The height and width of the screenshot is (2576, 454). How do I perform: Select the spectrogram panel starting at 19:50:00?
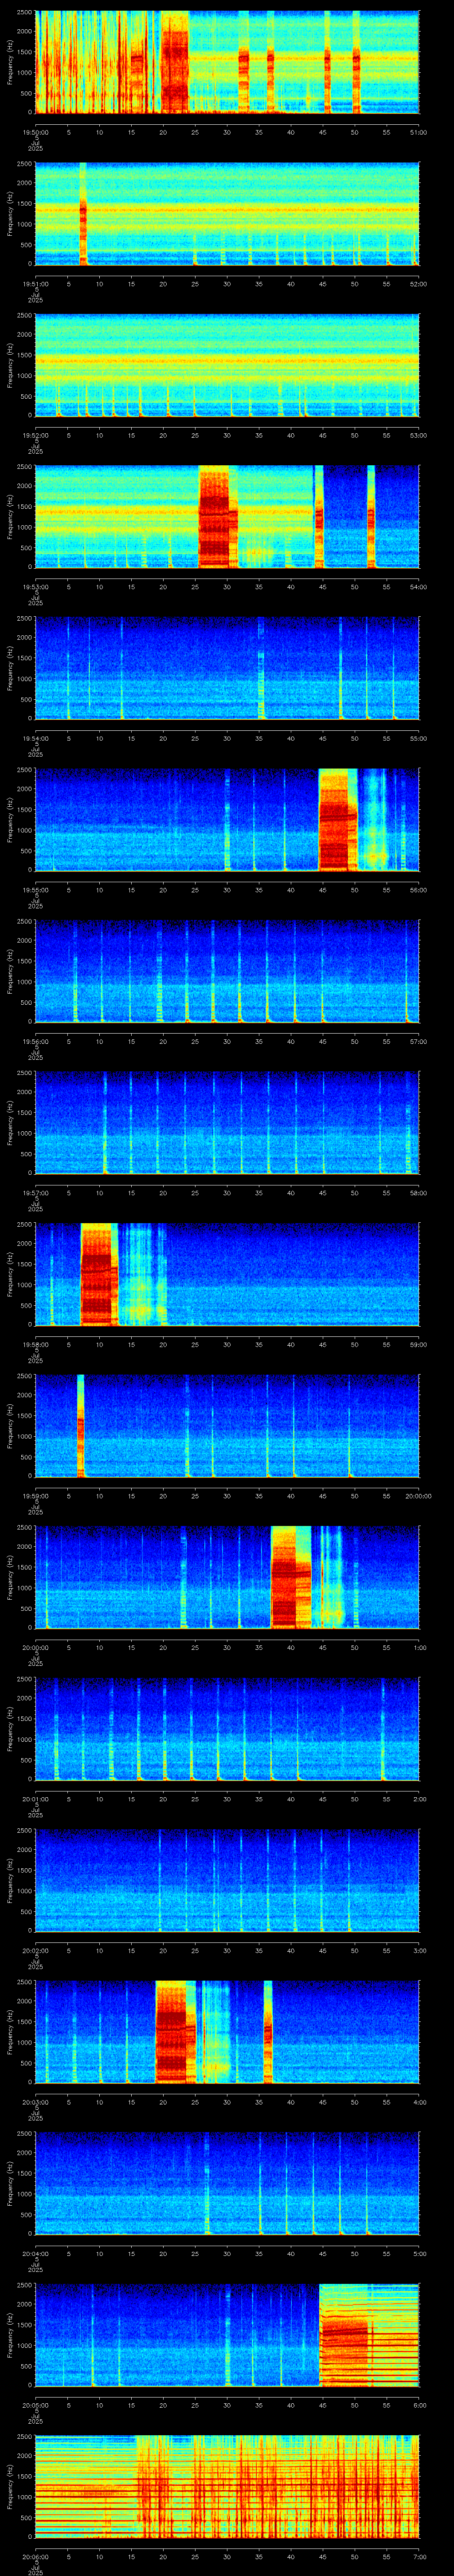pyautogui.click(x=227, y=62)
